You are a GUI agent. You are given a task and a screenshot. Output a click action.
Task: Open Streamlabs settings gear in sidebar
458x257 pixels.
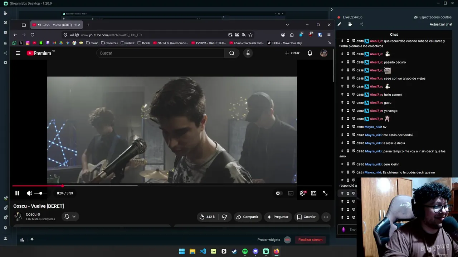[x=5, y=227]
